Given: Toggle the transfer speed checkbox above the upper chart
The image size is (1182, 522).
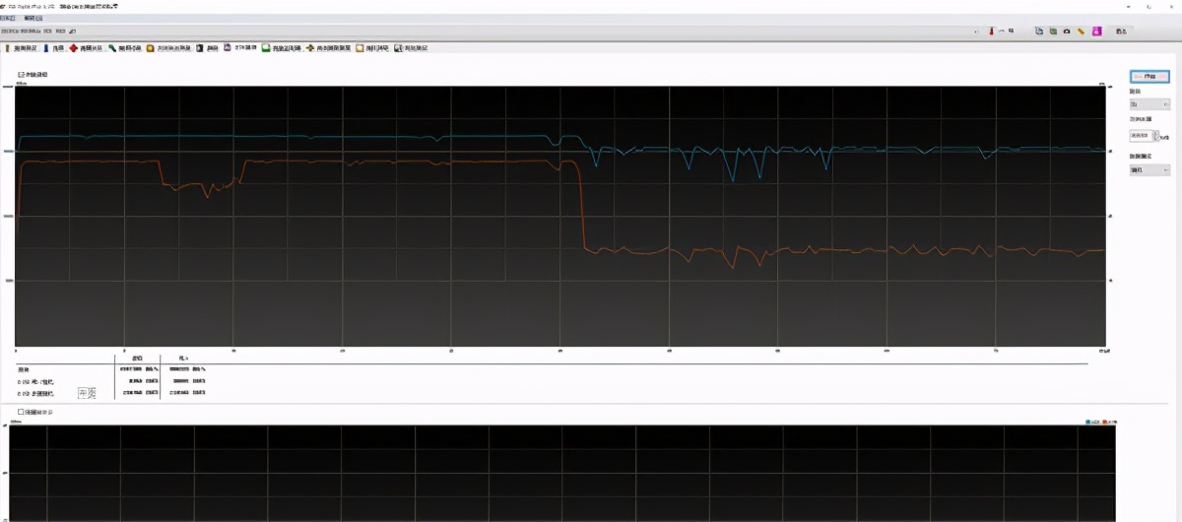Looking at the screenshot, I should click(x=21, y=75).
